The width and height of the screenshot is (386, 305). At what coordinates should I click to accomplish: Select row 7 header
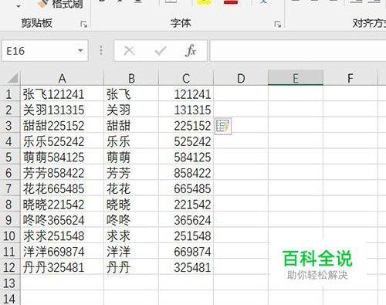(x=10, y=188)
